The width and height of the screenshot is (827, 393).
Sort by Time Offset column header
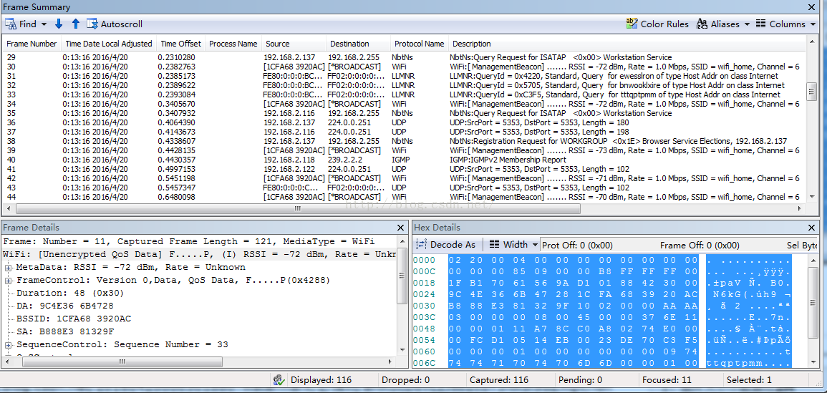click(x=181, y=44)
